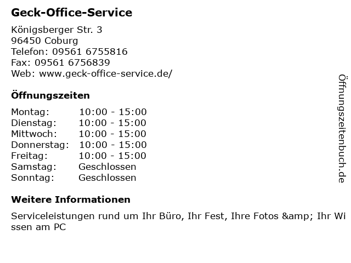The width and height of the screenshot is (351, 263).
Task: Open the www.geck-office-service.de web address
Action: [x=106, y=73]
